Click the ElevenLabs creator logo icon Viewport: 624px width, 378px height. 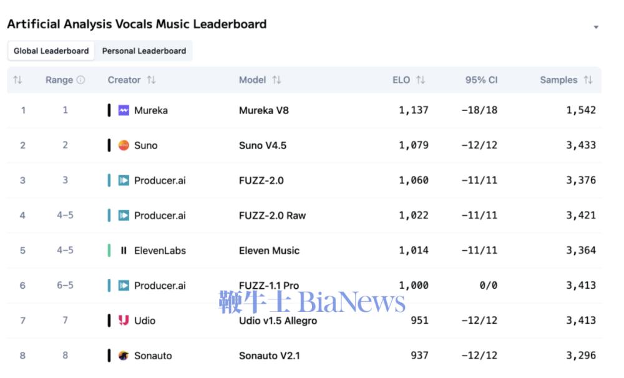pos(124,251)
